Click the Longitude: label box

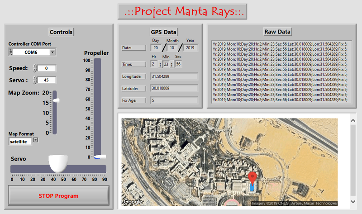pyautogui.click(x=133, y=76)
